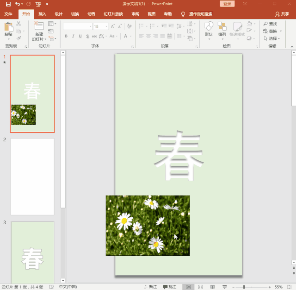Switch to the Transitions tab
Screen dimensions: 296x290
(x=75, y=14)
